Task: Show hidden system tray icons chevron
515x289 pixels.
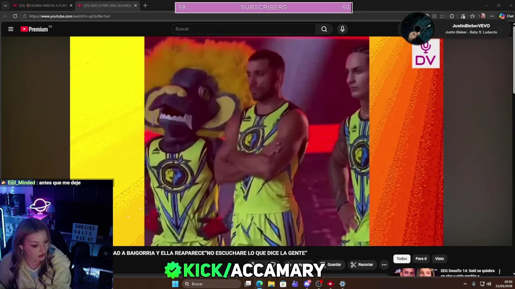Action: point(465,284)
